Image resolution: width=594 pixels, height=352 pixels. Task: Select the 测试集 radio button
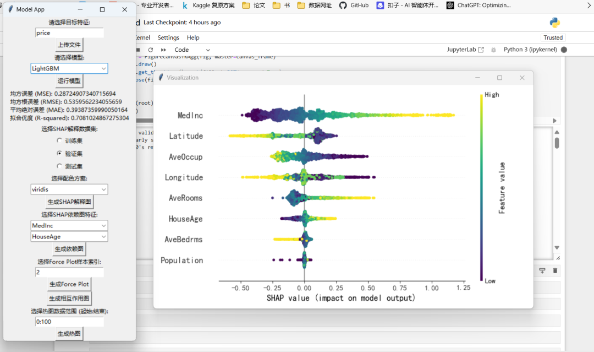[x=59, y=166]
